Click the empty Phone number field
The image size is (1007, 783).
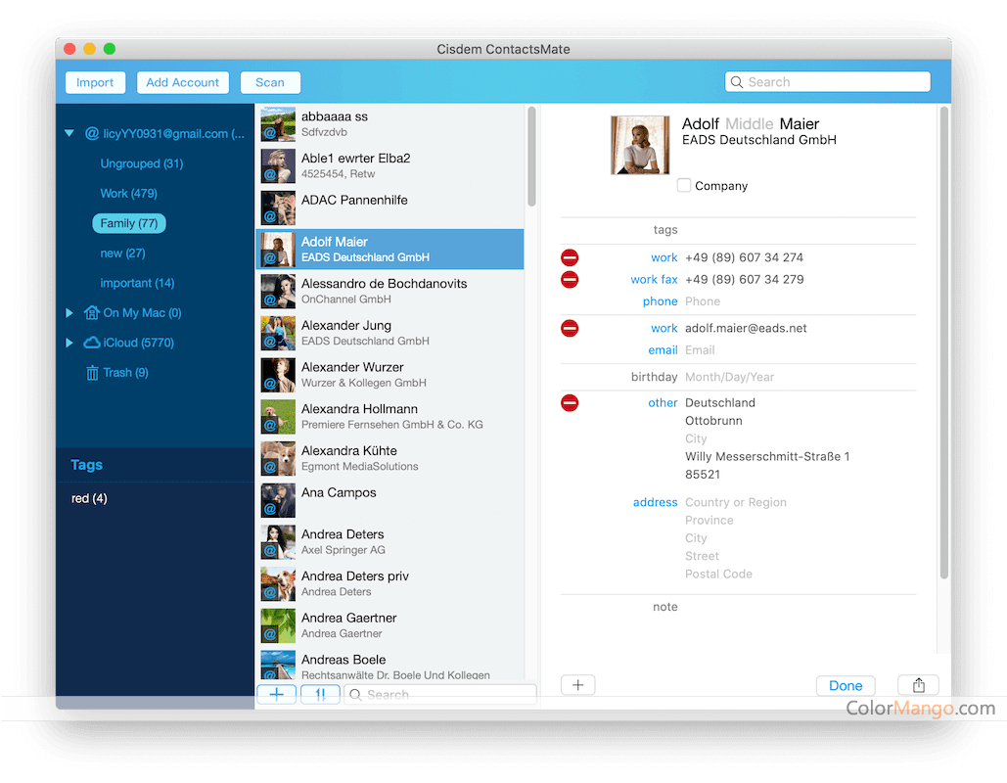point(703,301)
